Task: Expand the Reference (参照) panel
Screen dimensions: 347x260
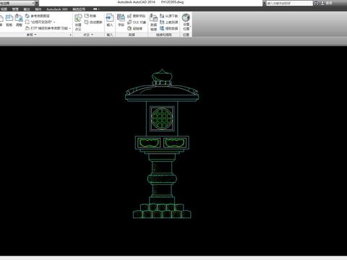Action: pos(32,35)
